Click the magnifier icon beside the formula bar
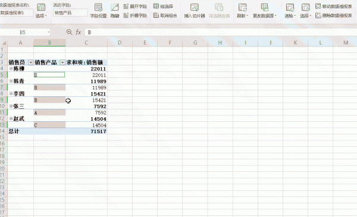The height and width of the screenshot is (217, 357). click(69, 32)
